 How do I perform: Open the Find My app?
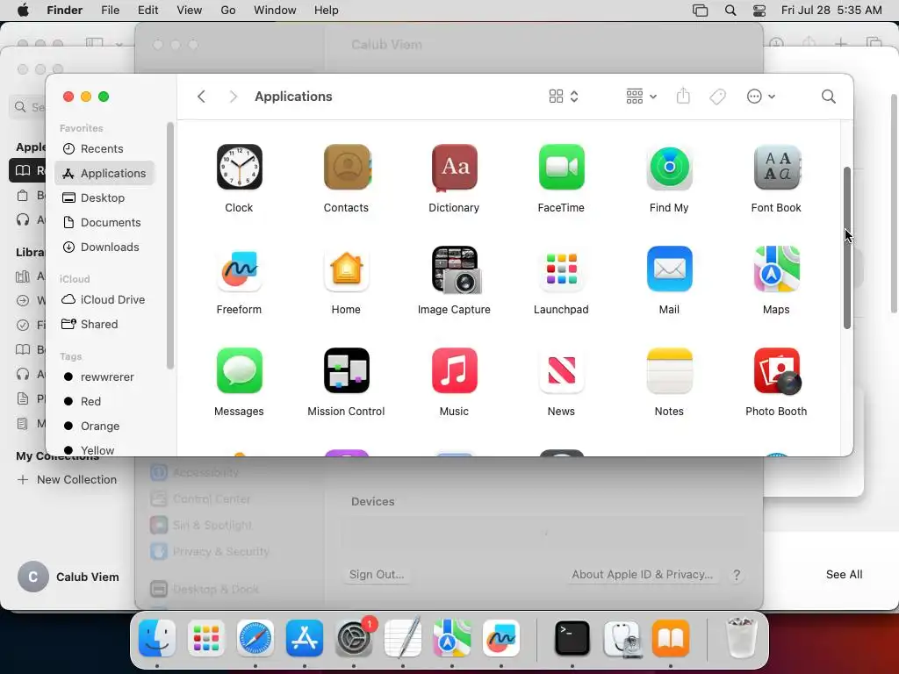point(669,167)
